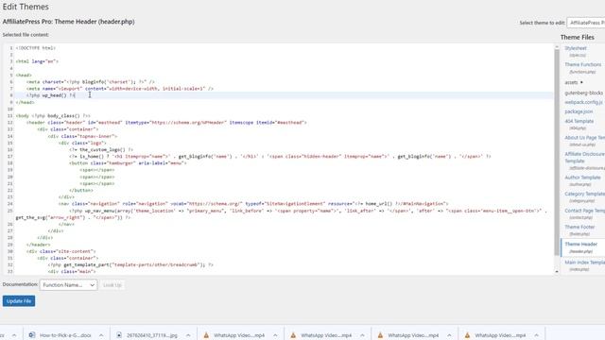
Task: Open the About Us Page Template file
Action: point(585,138)
